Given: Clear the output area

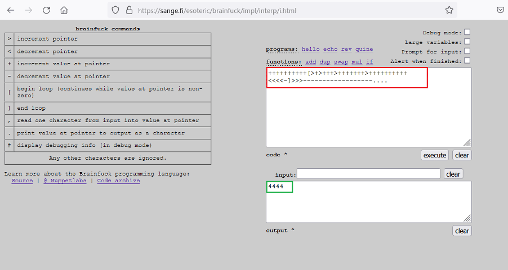Looking at the screenshot, I should pyautogui.click(x=462, y=231).
